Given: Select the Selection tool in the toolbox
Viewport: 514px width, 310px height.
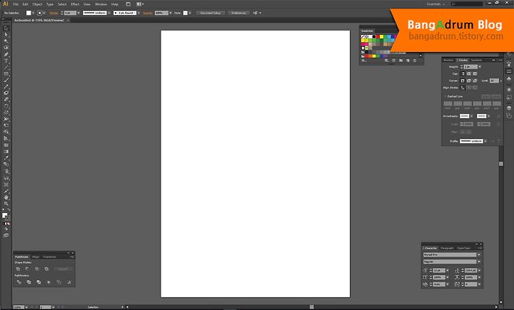Looking at the screenshot, I should tap(6, 29).
